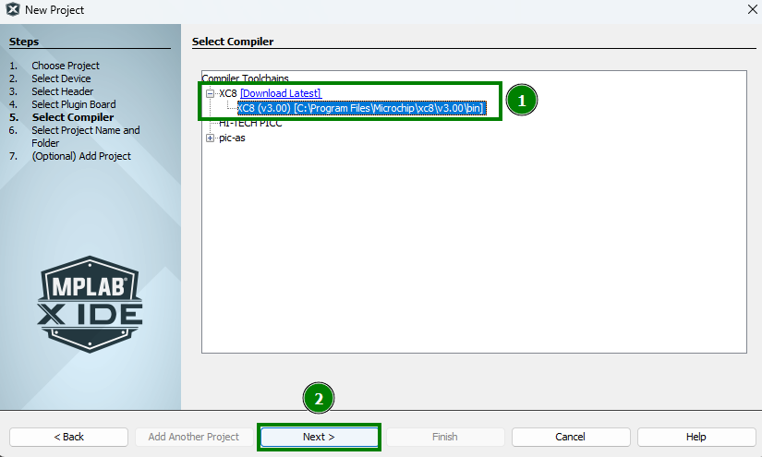Click the Select Device step text

(61, 78)
